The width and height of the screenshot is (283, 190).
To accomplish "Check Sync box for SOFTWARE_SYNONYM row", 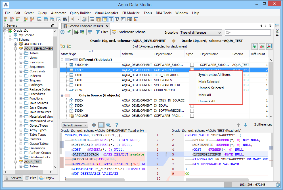I will point(192,65).
